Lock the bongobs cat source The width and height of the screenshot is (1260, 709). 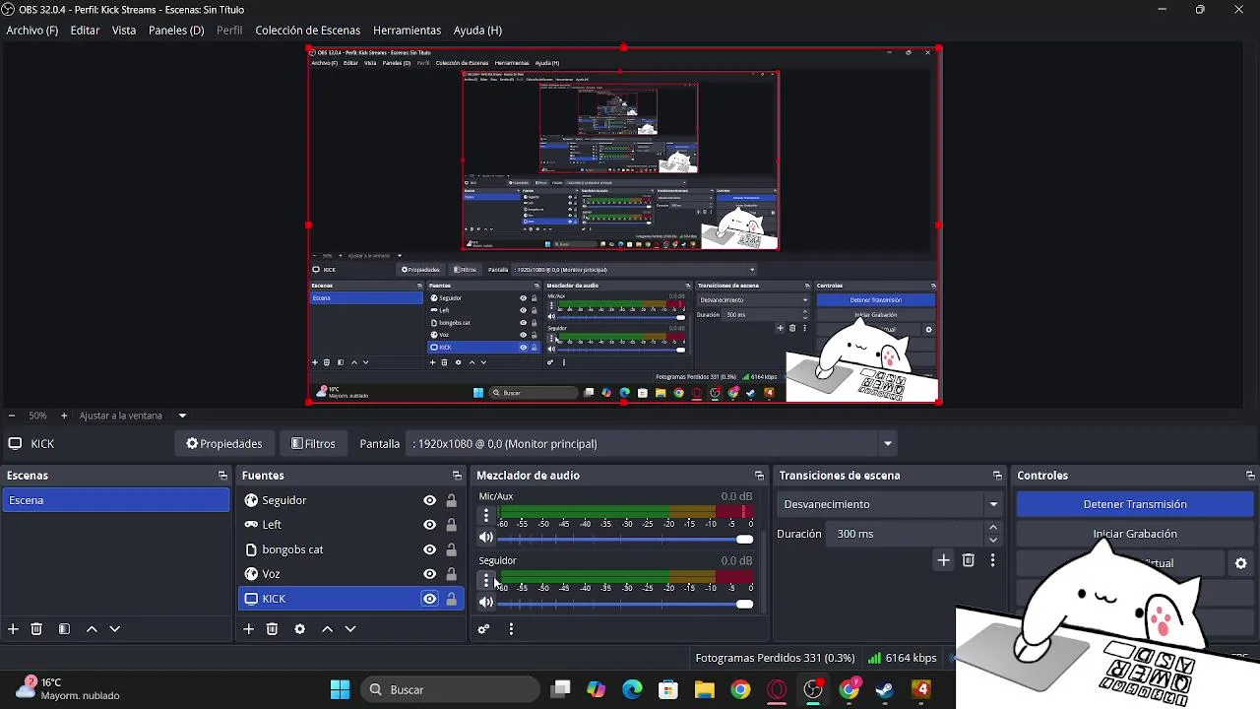pyautogui.click(x=451, y=549)
